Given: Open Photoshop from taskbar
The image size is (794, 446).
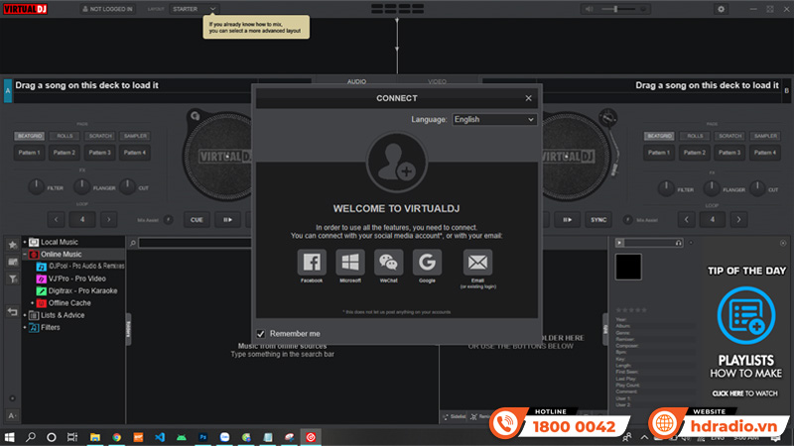Looking at the screenshot, I should coord(203,437).
